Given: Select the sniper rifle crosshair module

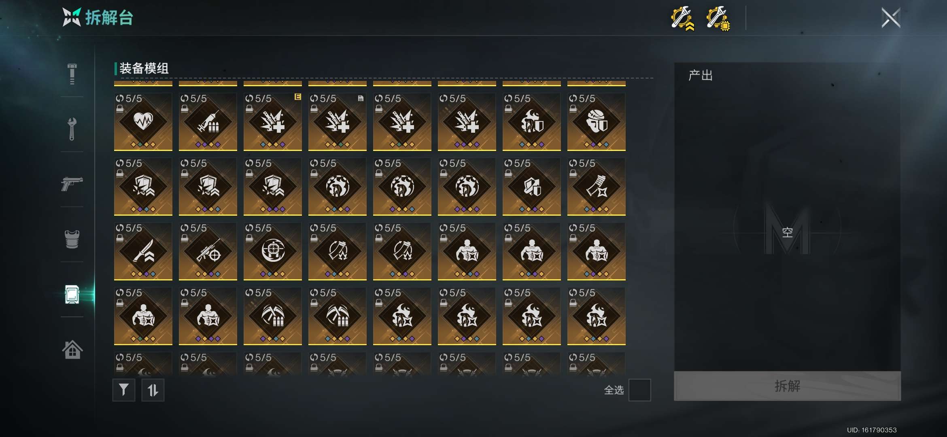Looking at the screenshot, I should (x=208, y=251).
